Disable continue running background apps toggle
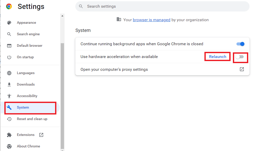The width and height of the screenshot is (259, 151). 240,44
